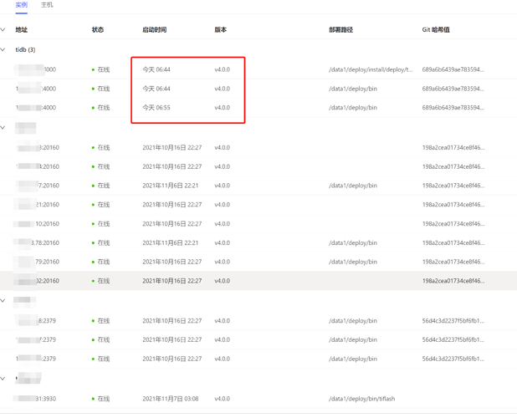Click 在线 status in the 02:20160 row
517x418 pixels.
(x=104, y=281)
